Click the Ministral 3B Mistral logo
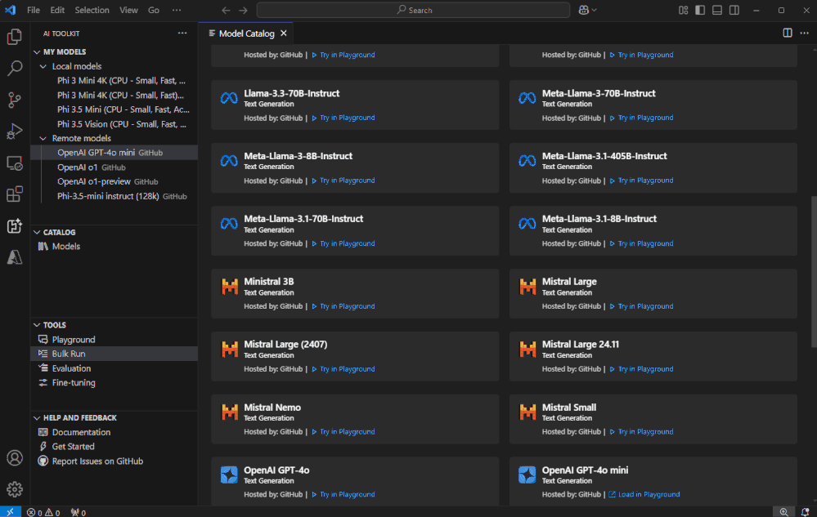Image resolution: width=817 pixels, height=517 pixels. (x=229, y=286)
